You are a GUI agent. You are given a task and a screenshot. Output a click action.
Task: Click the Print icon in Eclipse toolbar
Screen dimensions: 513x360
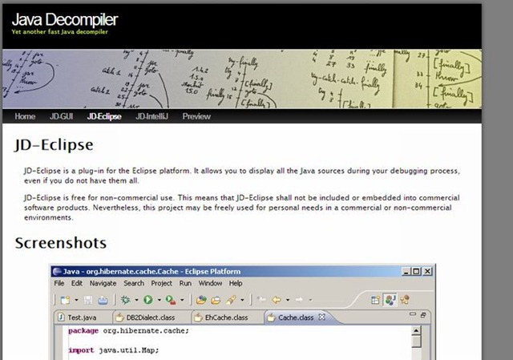[103, 300]
